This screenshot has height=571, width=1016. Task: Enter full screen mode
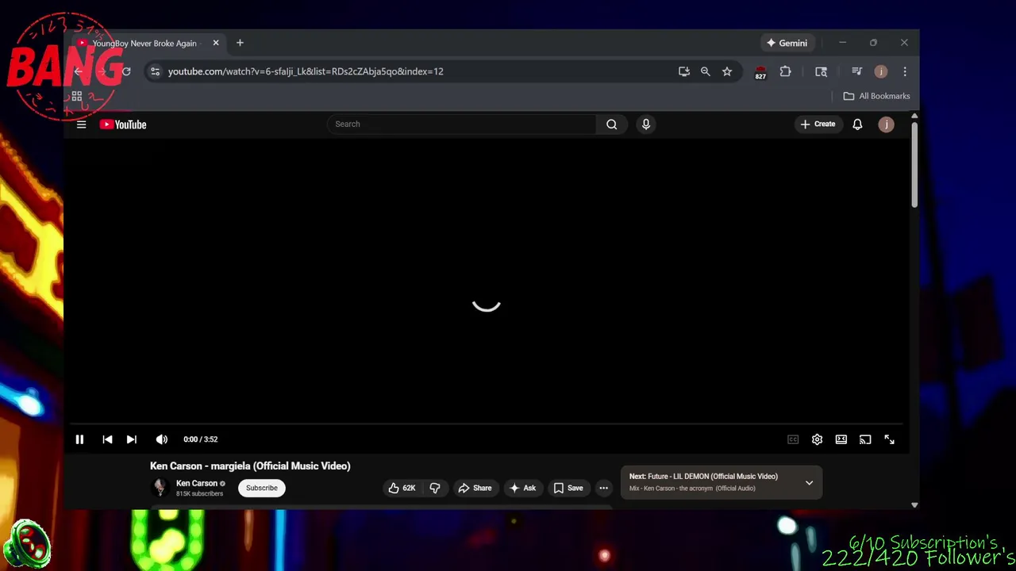(890, 439)
